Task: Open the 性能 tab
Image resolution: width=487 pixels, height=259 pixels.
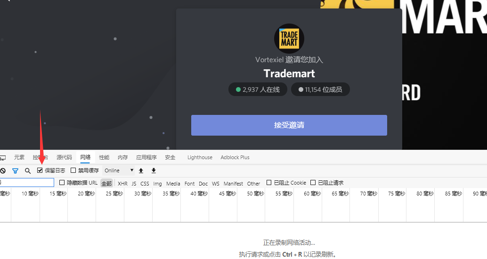Action: click(x=104, y=157)
